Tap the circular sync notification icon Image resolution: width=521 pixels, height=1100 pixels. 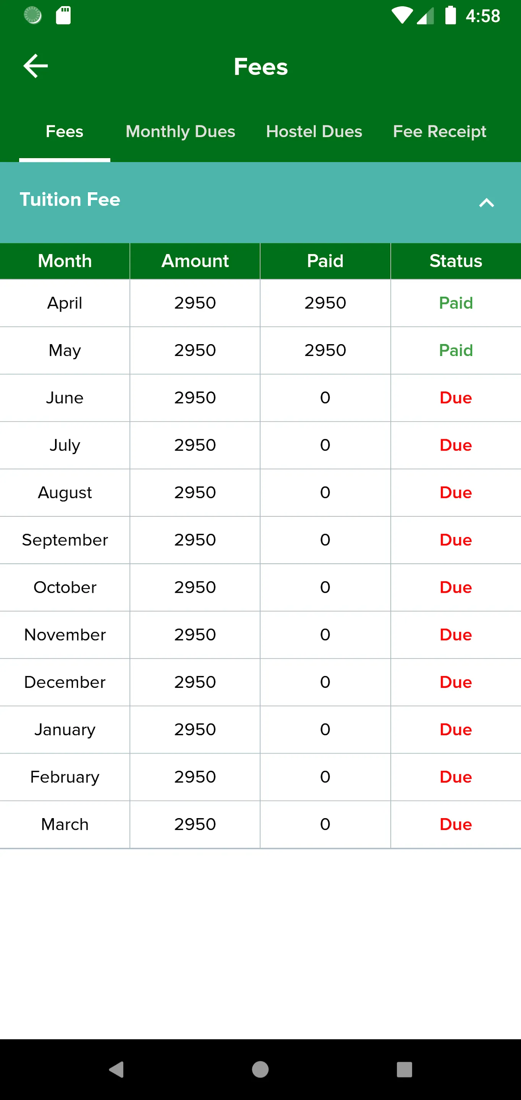pos(33,15)
